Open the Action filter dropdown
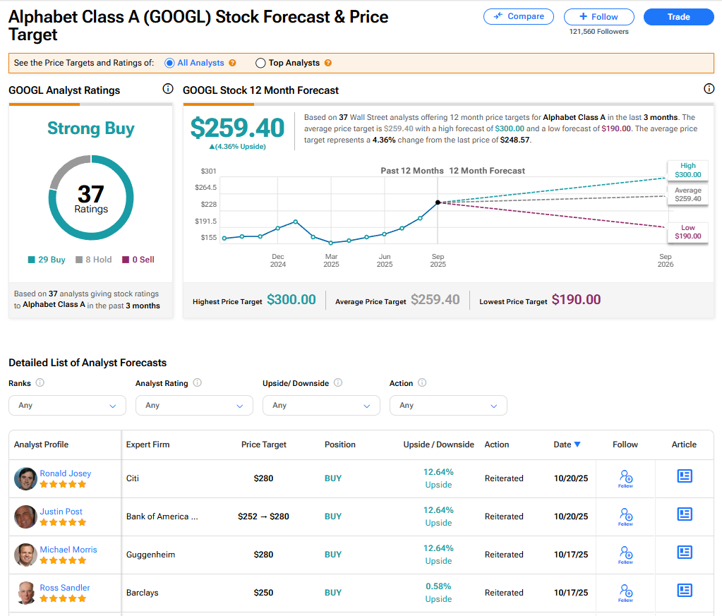Screen dimensions: 722x616 (x=448, y=406)
